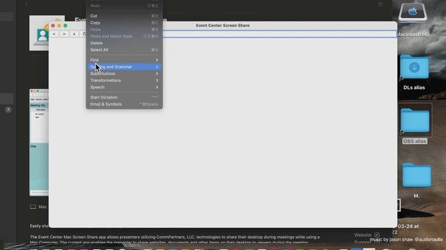Minimize the Event Center Screen Share window
The width and height of the screenshot is (446, 250).
point(59,26)
